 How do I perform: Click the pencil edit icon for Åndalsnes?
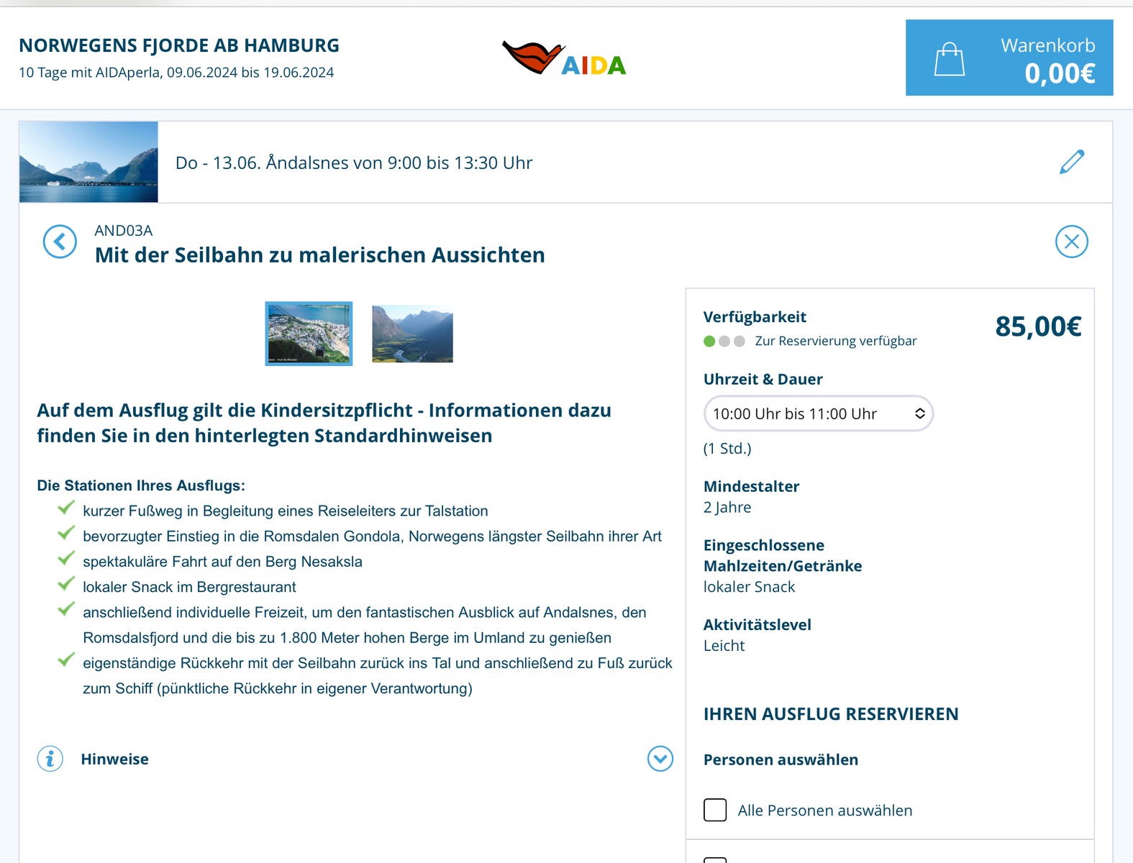1071,162
